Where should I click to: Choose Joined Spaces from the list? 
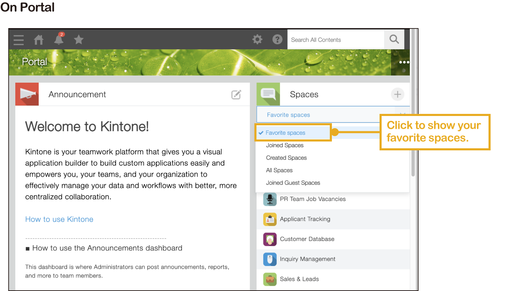click(285, 145)
